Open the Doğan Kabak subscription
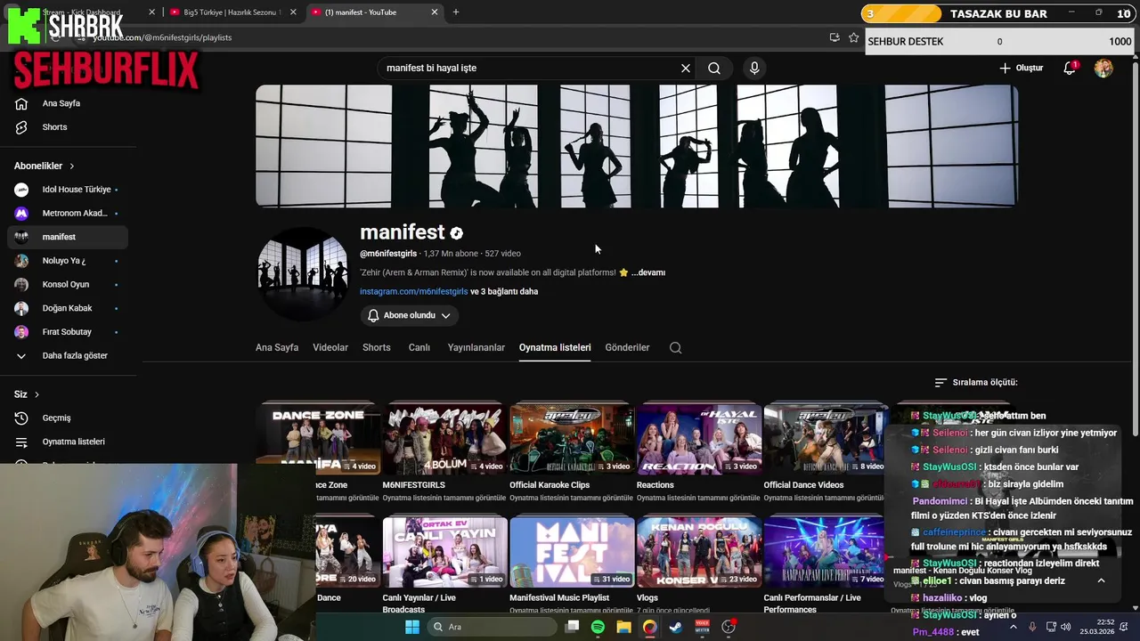The image size is (1140, 641). coord(68,308)
